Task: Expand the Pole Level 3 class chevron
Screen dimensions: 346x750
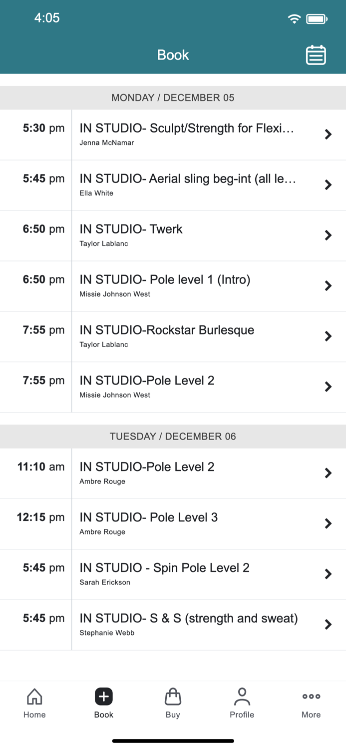Action: coord(329,523)
